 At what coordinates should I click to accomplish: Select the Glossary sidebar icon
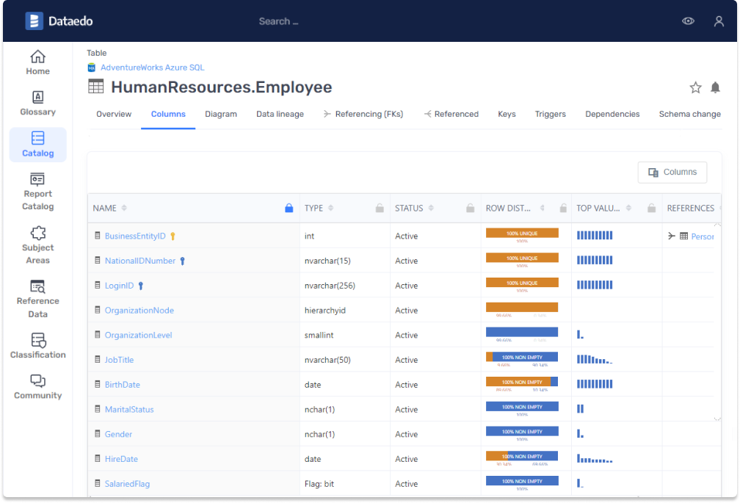pos(37,102)
